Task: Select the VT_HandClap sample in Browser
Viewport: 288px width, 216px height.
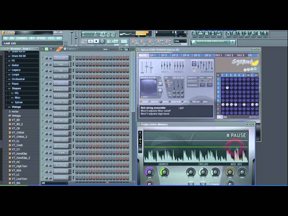Action: pos(19,153)
